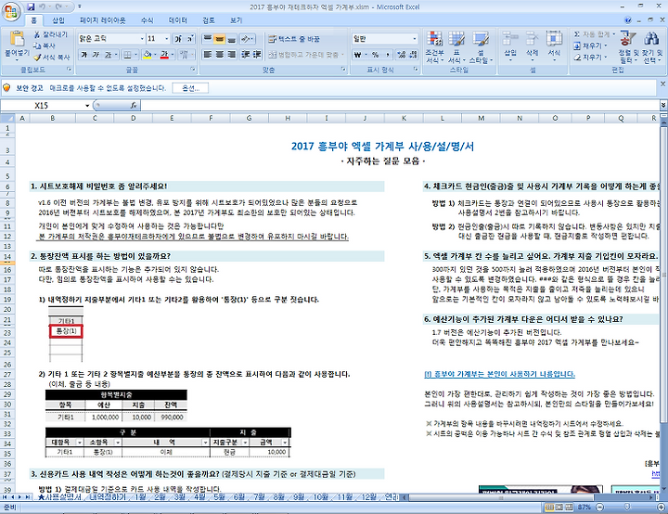Activate Format Painter (서식 복사)

[x=52, y=57]
